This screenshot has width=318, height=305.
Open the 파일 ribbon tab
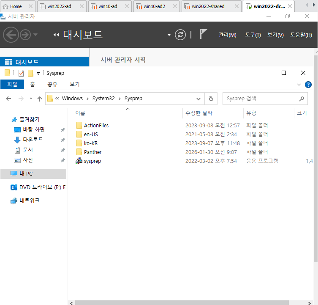12,84
